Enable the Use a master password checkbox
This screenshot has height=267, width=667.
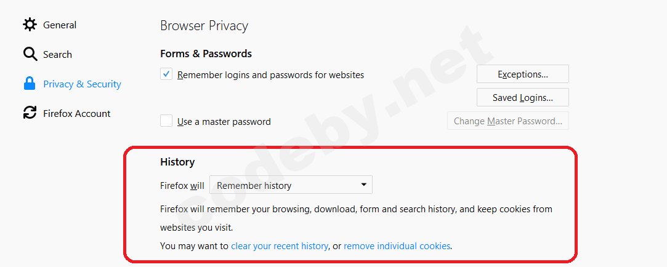tap(166, 121)
